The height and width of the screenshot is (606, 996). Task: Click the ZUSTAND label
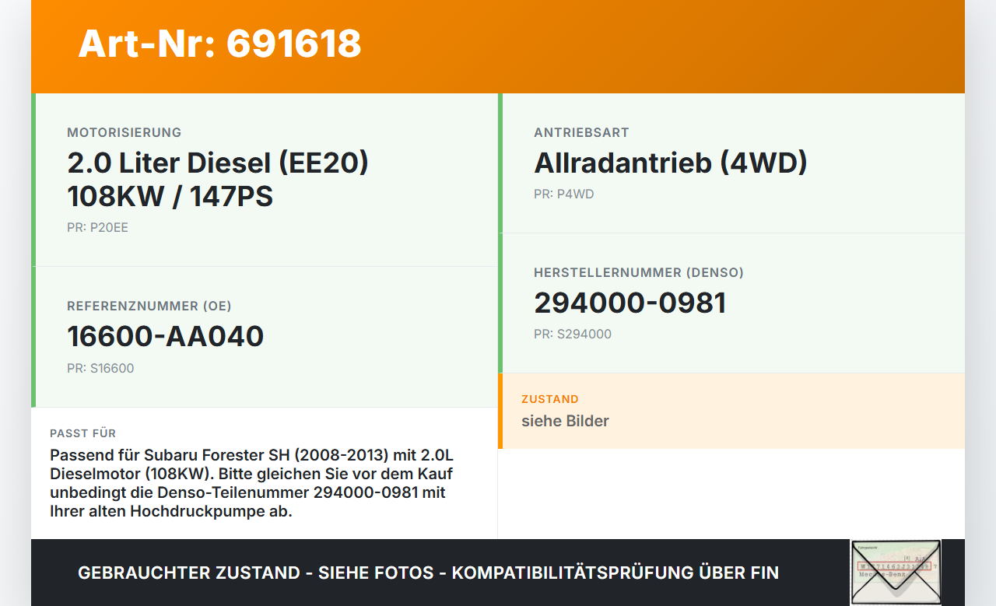[550, 399]
